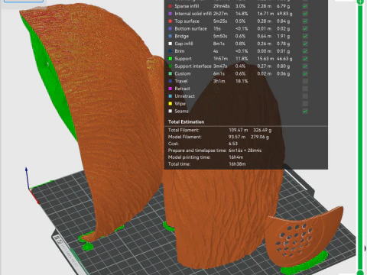This screenshot has width=367, height=275.
Task: Uncheck the Internal solid infill visibility checkbox
Action: point(305,14)
